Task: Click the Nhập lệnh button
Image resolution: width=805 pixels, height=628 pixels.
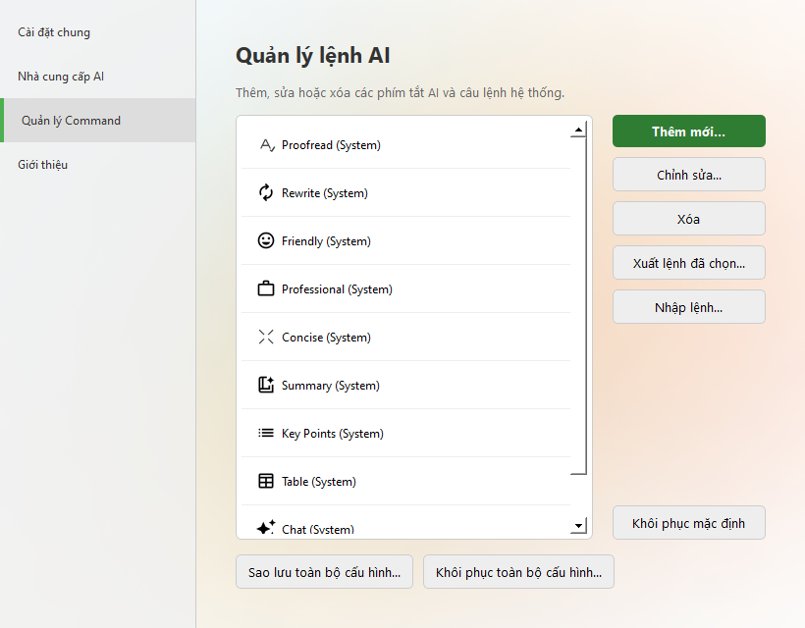Action: click(688, 307)
